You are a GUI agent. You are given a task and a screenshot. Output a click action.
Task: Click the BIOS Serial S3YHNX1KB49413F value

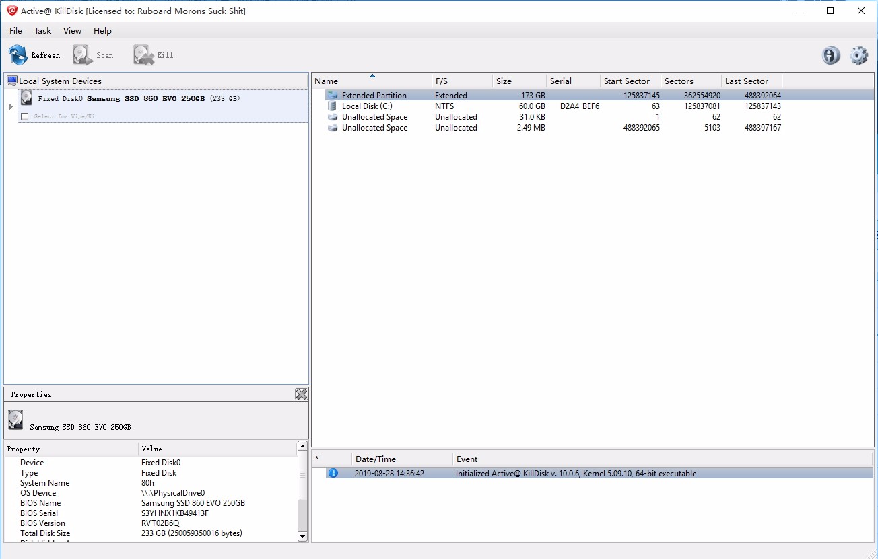(175, 513)
